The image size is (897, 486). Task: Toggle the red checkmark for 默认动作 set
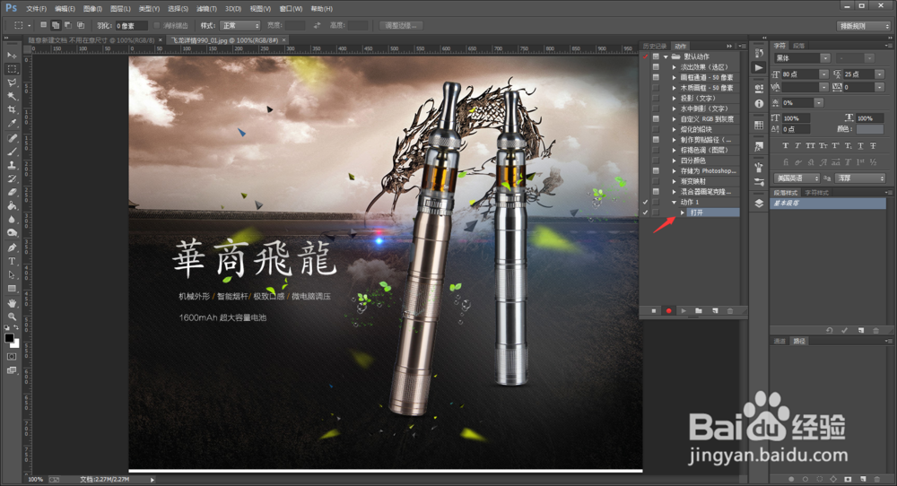coord(645,56)
